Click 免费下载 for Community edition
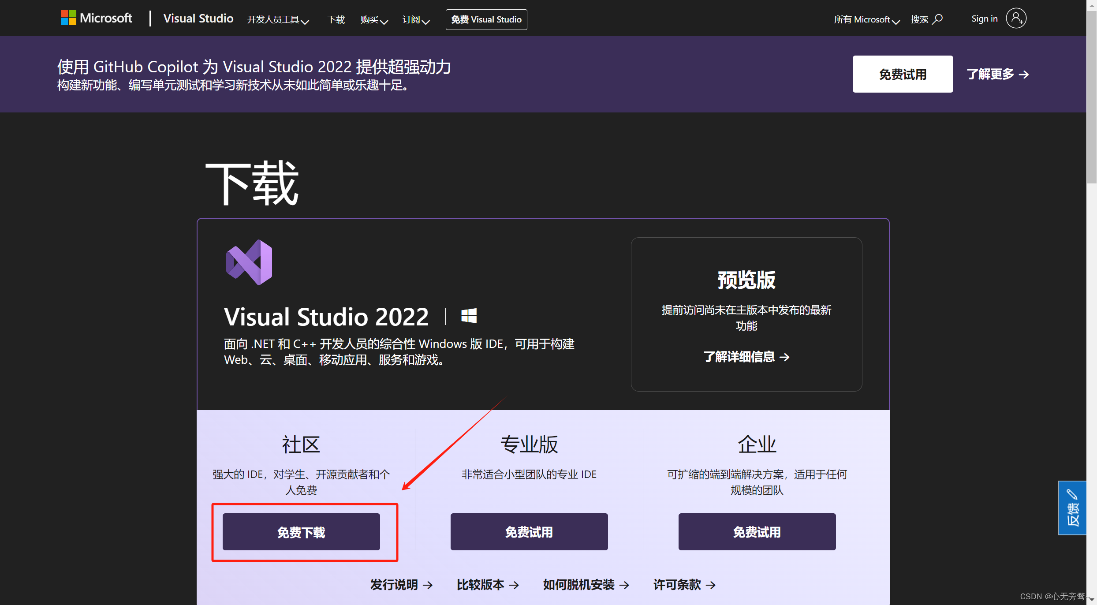The image size is (1097, 605). [301, 532]
